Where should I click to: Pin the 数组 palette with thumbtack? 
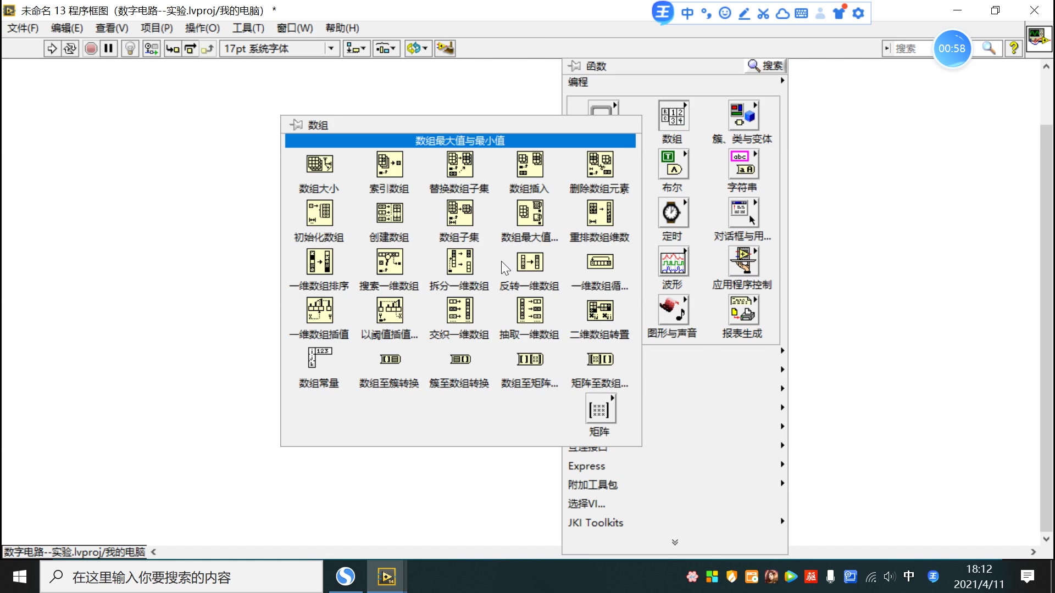(296, 125)
